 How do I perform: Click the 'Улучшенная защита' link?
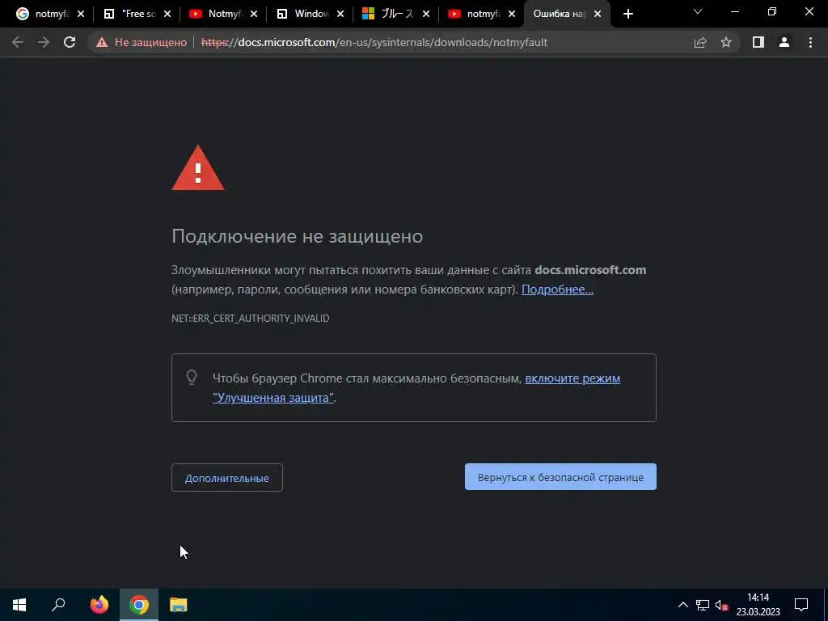[x=273, y=398]
